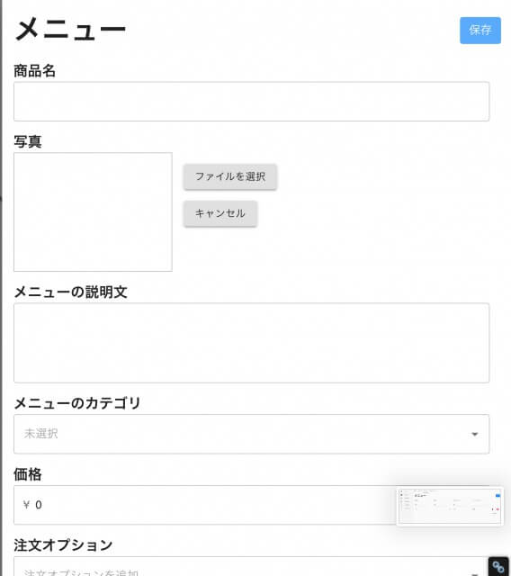Click the ファイルを選択 button
This screenshot has height=576, width=511.
(230, 176)
